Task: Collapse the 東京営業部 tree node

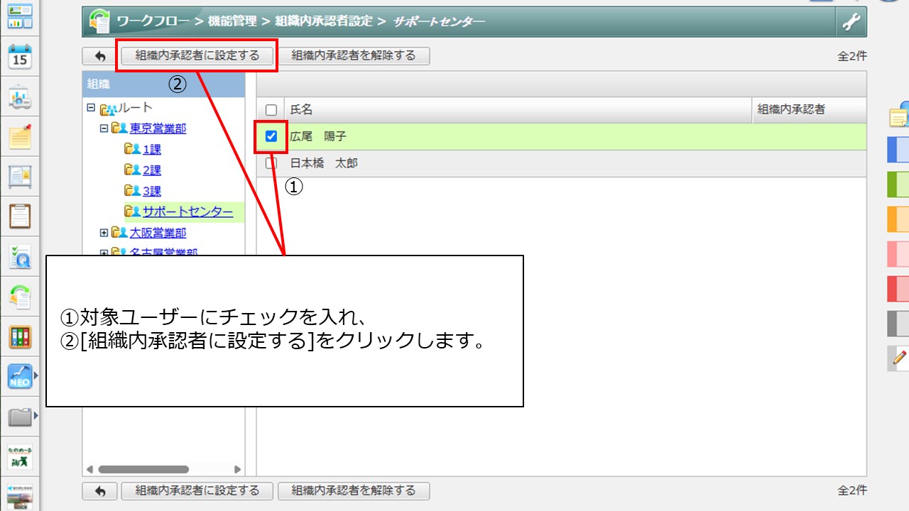Action: 104,128
